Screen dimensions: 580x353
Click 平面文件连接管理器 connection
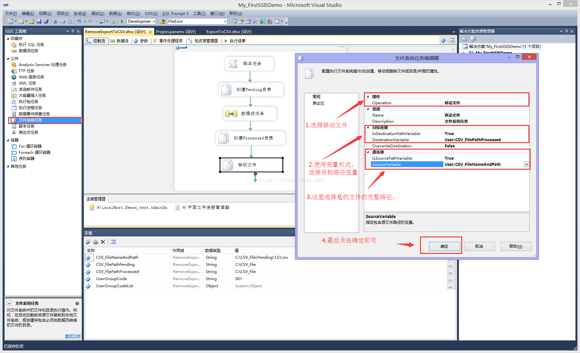tap(202, 207)
